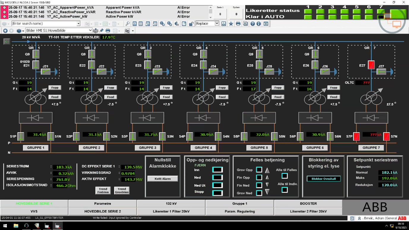
Task: Click the blue back navigation arrow
Action: pos(5,31)
